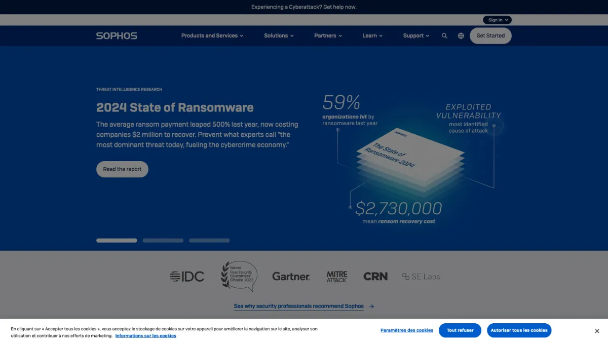Select the third carousel slide indicator
Image resolution: width=608 pixels, height=343 pixels.
pyautogui.click(x=209, y=241)
